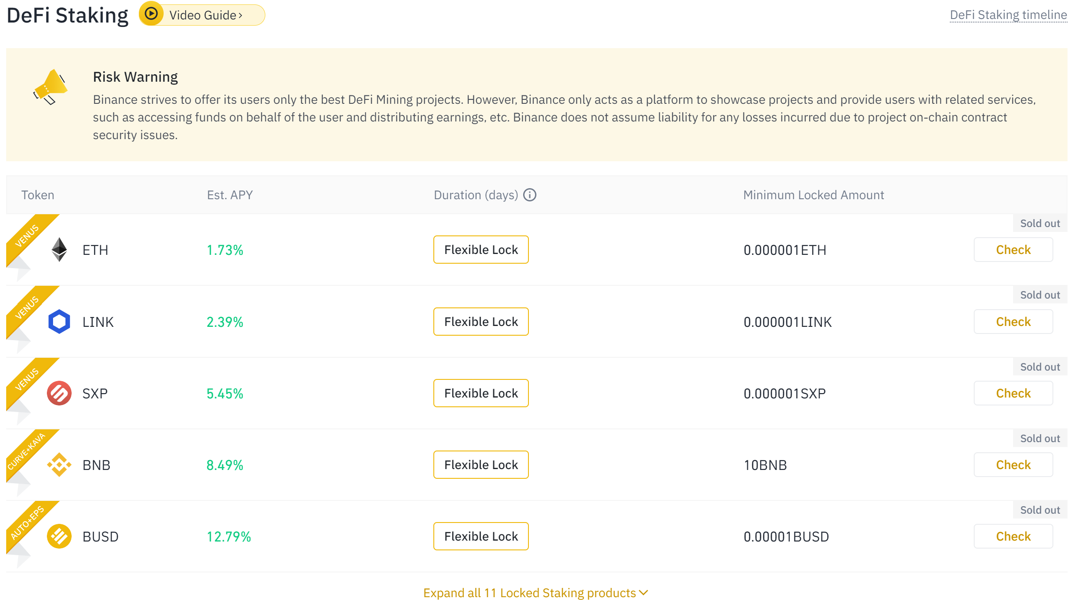Click the DeFi Staking page title
The width and height of the screenshot is (1079, 606).
(x=67, y=15)
